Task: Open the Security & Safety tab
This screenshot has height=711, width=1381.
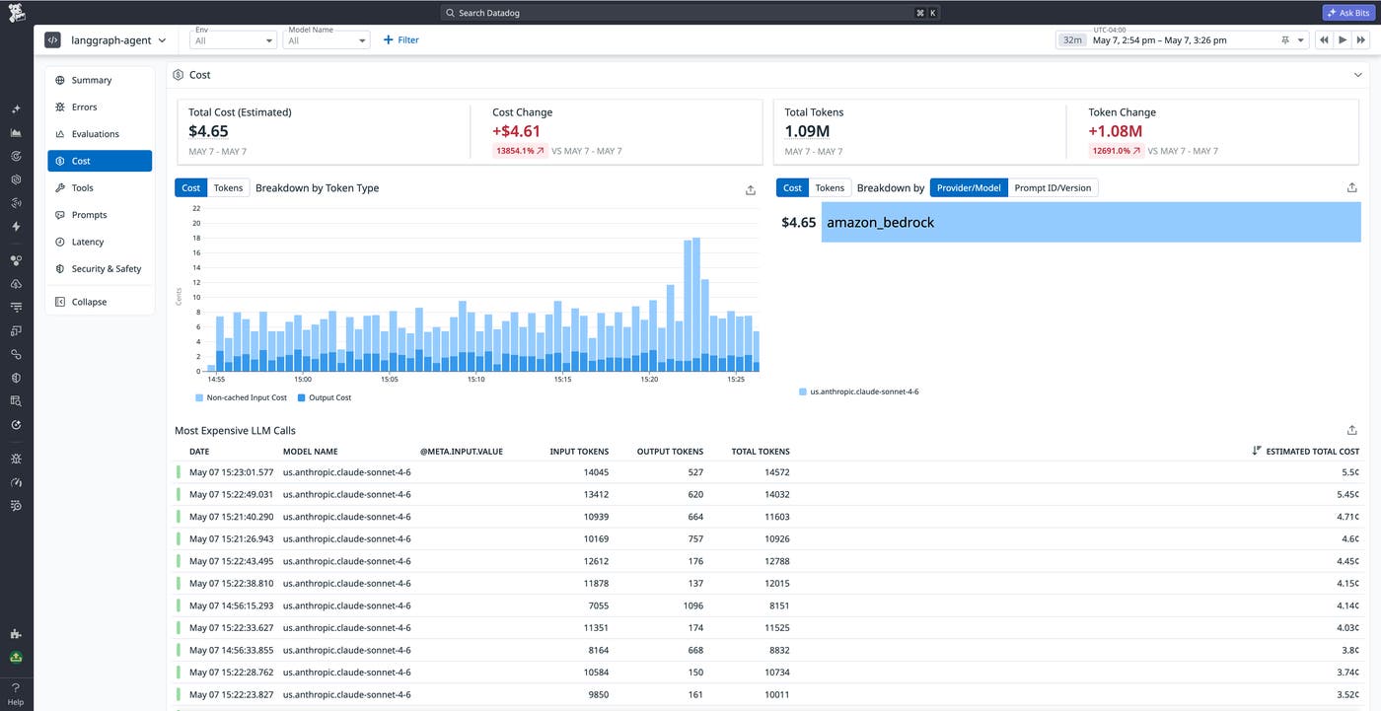Action: (x=100, y=268)
